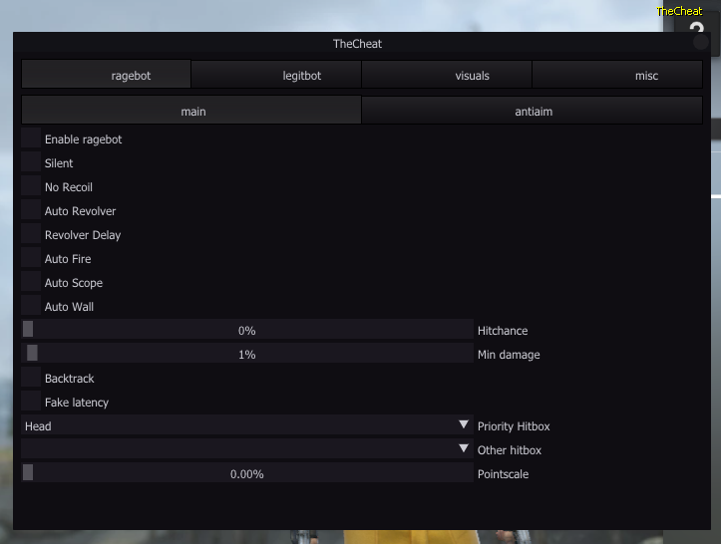Click the TheCheat window title text
This screenshot has height=544, width=721.
[357, 44]
